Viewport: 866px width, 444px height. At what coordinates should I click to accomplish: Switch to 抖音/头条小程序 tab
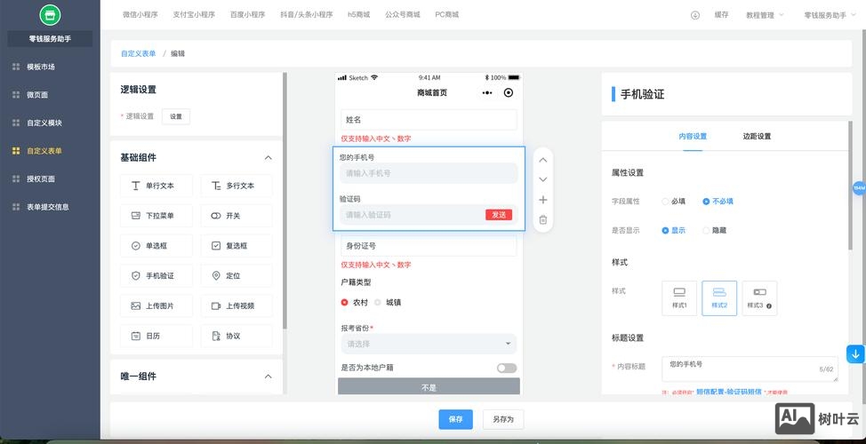(307, 15)
